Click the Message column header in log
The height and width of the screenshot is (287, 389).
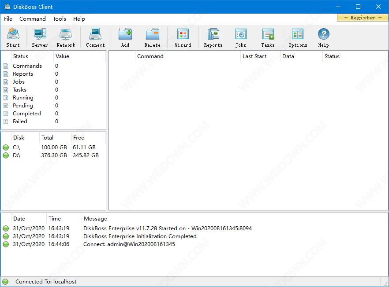pyautogui.click(x=235, y=219)
